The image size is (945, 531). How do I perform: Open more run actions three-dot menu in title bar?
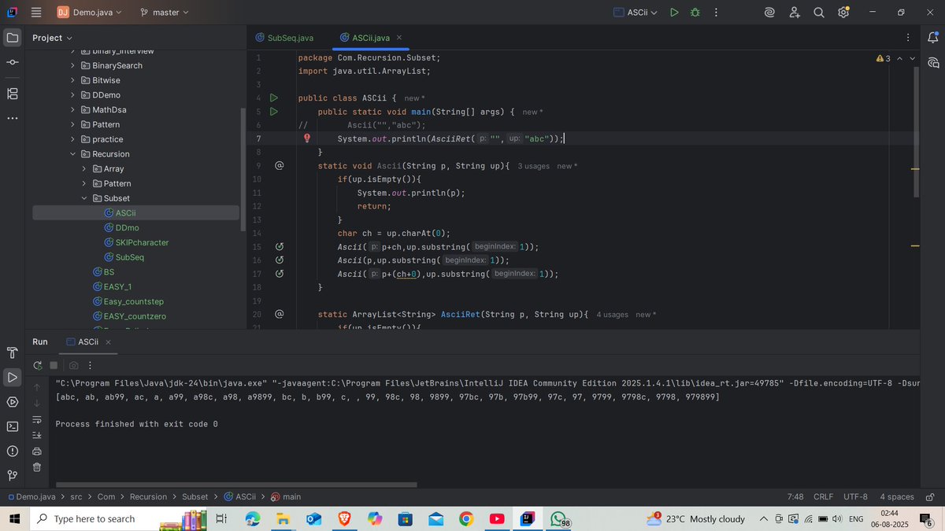click(716, 13)
